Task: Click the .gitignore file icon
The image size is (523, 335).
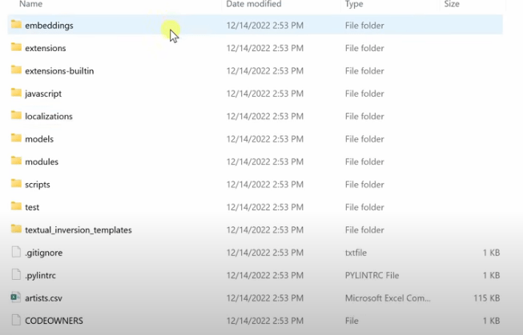Action: pyautogui.click(x=16, y=253)
